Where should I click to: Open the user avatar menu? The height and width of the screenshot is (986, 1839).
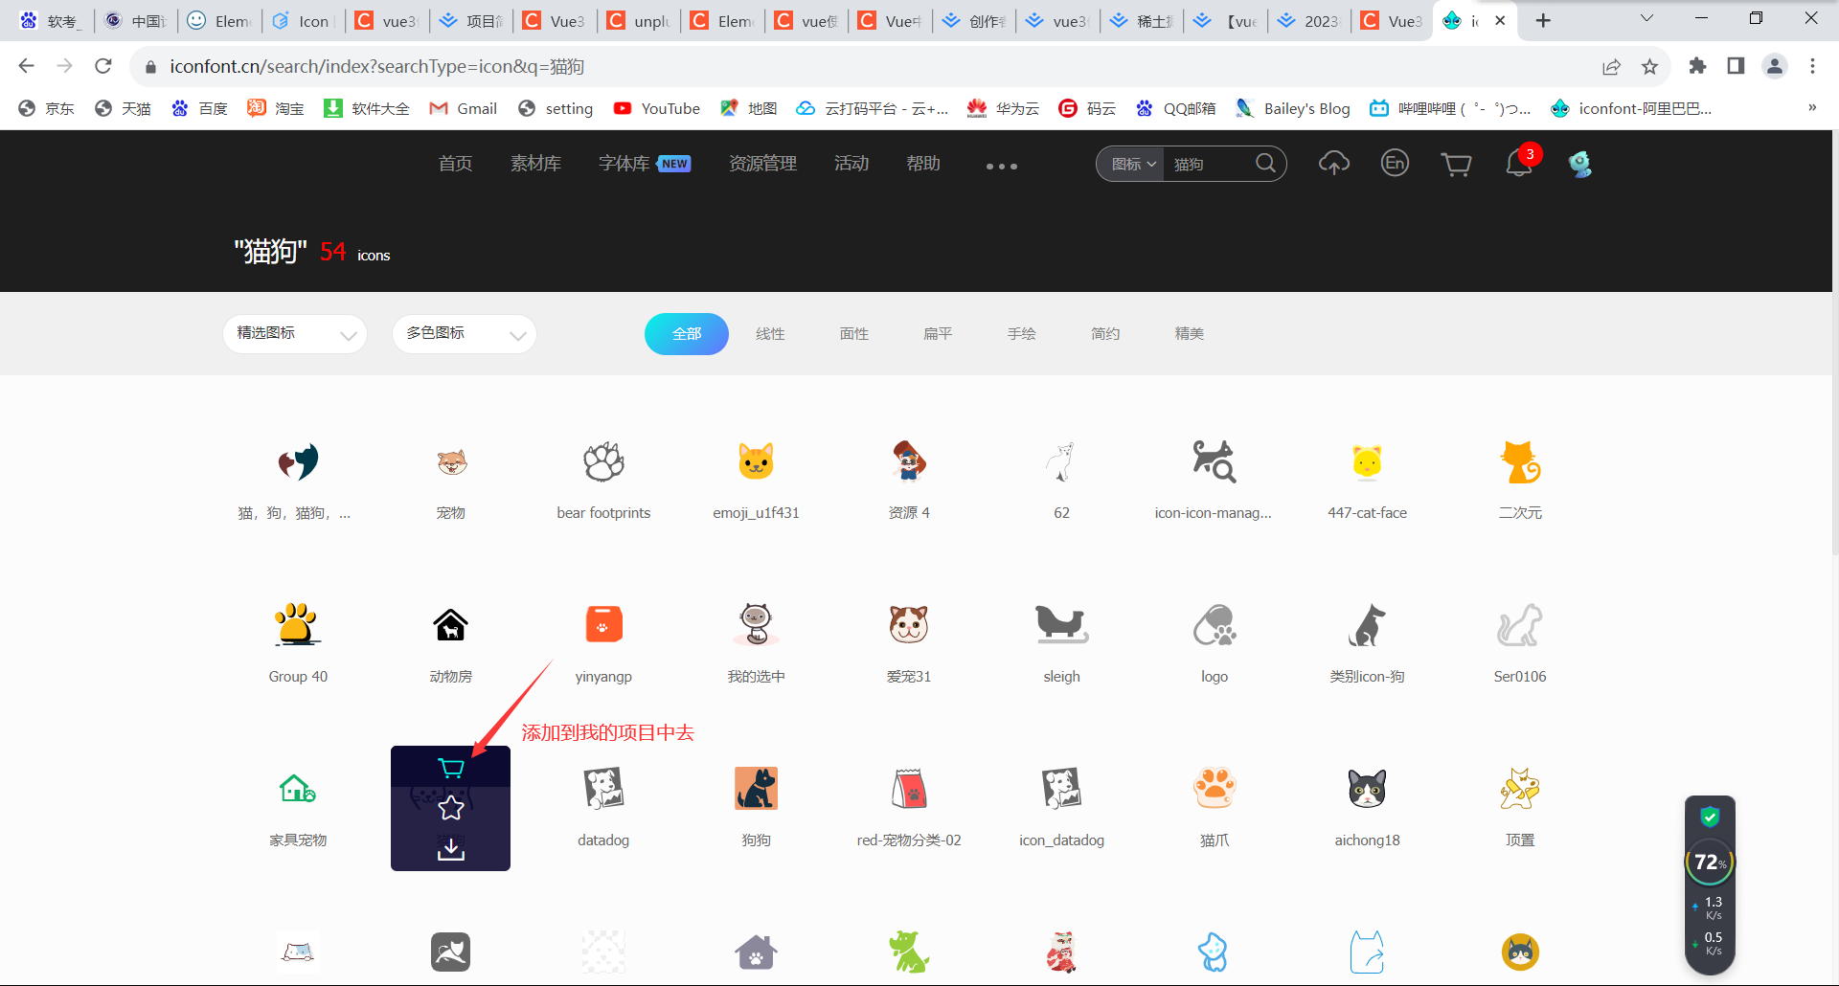pos(1578,164)
